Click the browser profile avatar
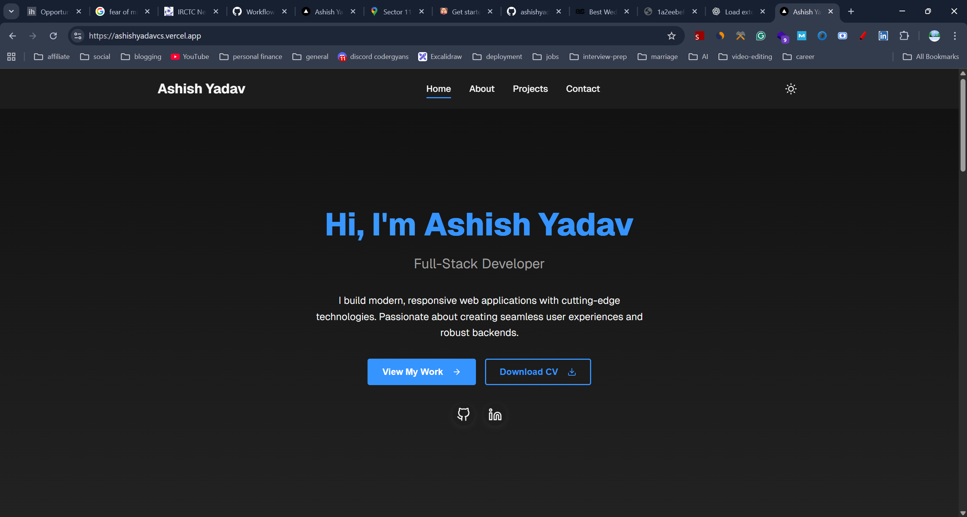Viewport: 967px width, 517px height. point(934,36)
